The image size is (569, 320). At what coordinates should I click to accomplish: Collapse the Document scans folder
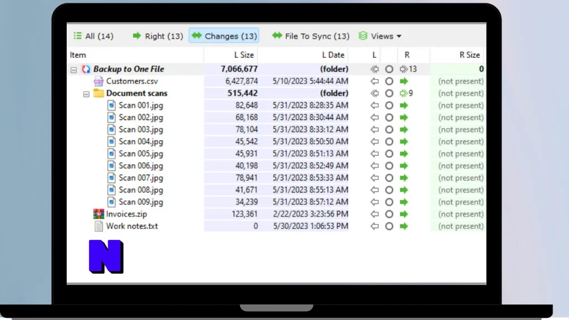point(86,93)
